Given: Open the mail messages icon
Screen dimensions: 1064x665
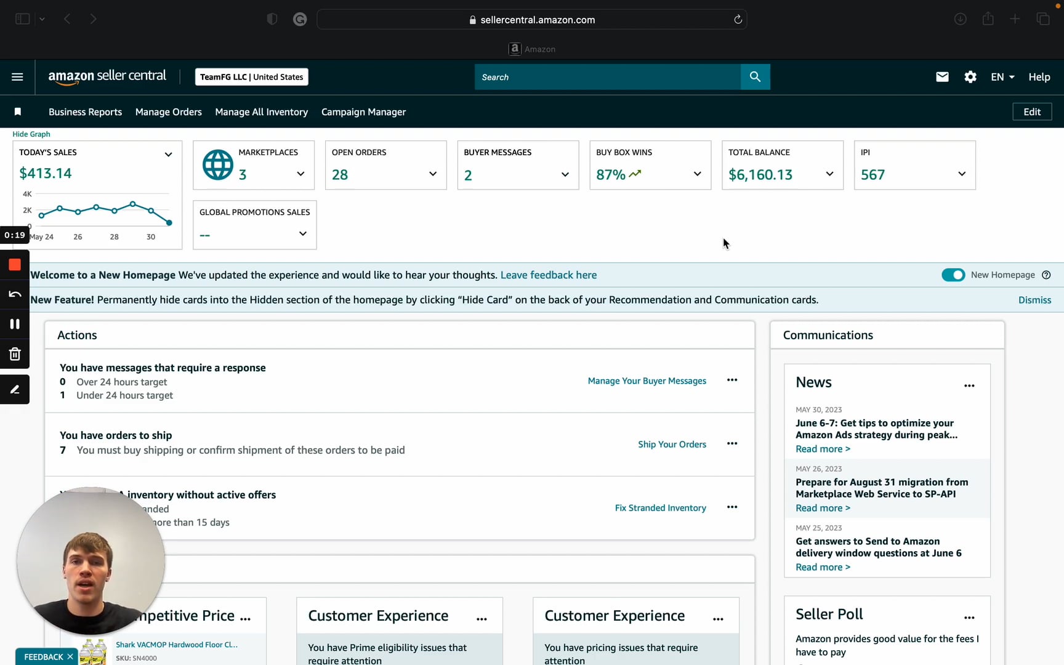Looking at the screenshot, I should coord(942,77).
